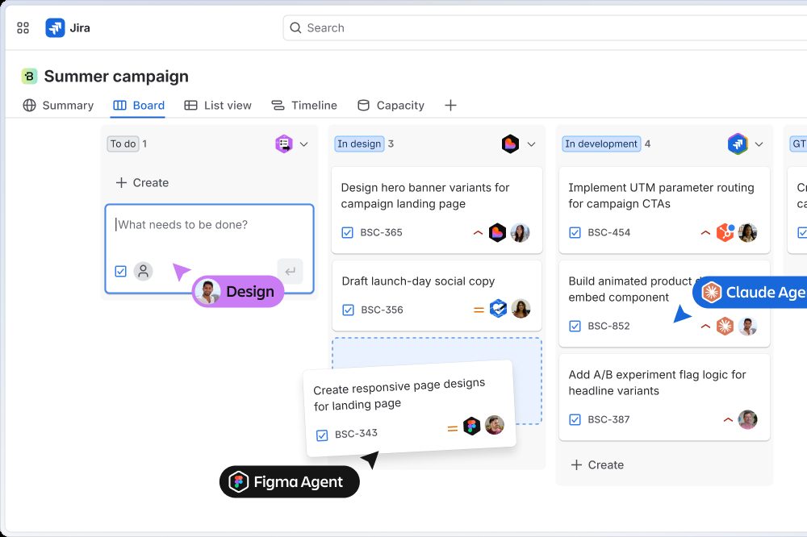807x537 pixels.
Task: Click the Figma agent icon on BSC-343
Action: coord(471,427)
